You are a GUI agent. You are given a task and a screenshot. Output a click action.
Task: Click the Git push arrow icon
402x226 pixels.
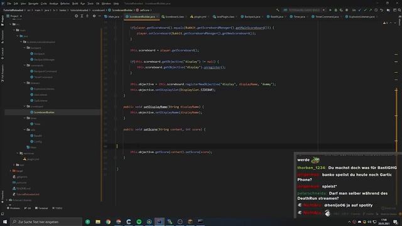click(x=371, y=10)
